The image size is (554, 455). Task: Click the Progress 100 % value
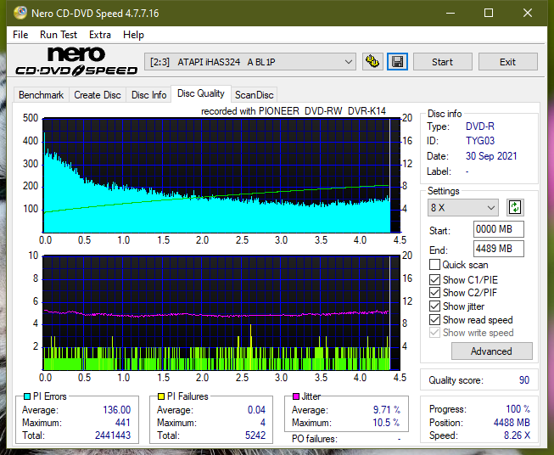point(518,409)
